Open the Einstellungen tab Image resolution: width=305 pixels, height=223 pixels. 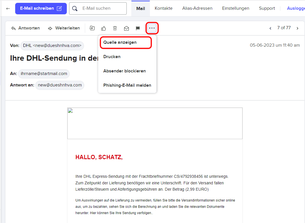[x=236, y=8]
